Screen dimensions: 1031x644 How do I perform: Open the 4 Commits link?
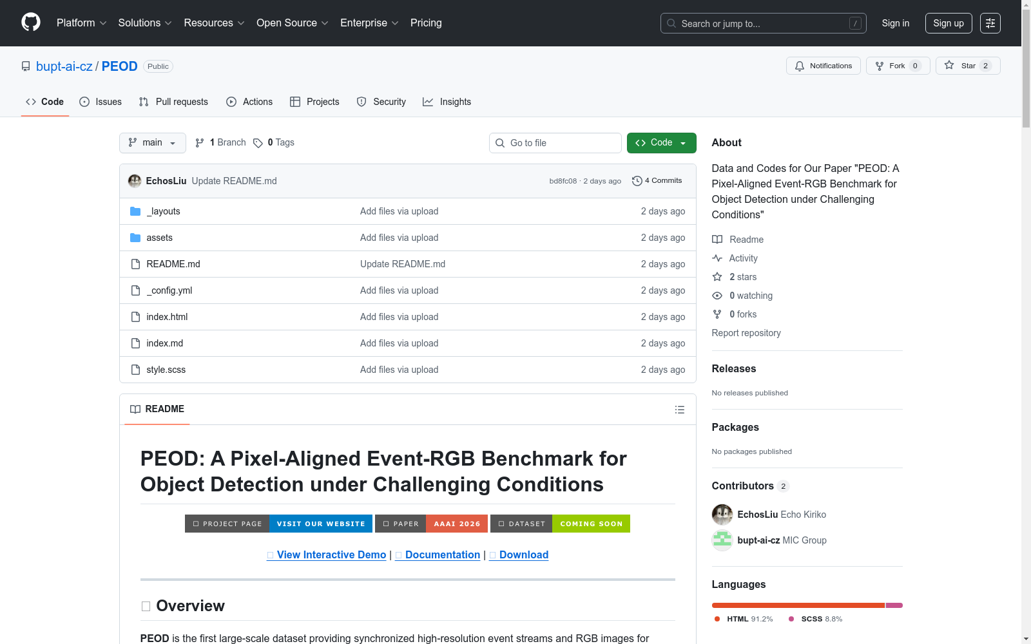(657, 181)
